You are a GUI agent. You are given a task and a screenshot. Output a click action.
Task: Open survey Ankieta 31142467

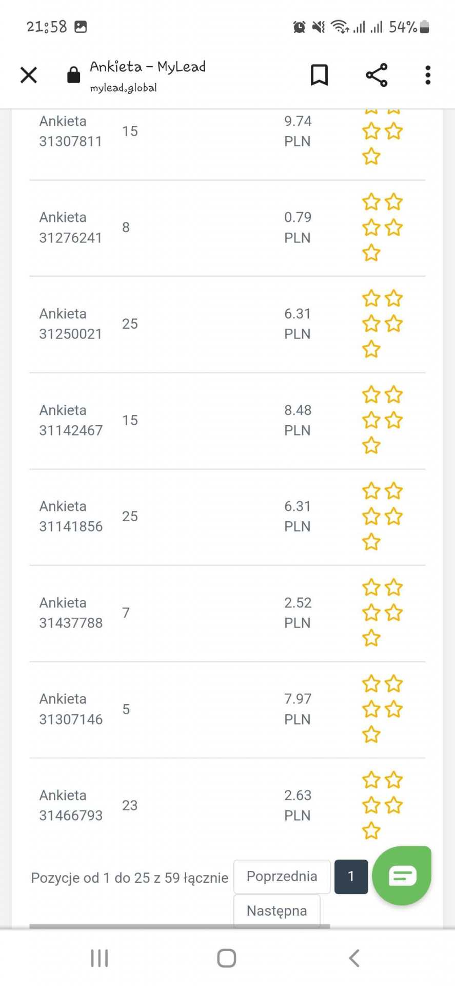point(71,420)
